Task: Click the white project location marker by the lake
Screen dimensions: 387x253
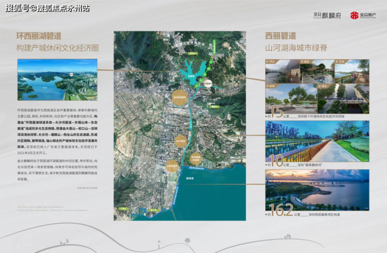Action: click(x=208, y=84)
